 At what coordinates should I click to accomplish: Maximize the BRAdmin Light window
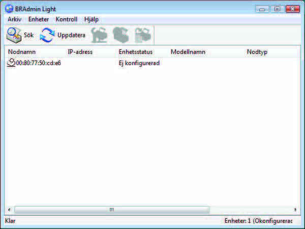point(277,9)
